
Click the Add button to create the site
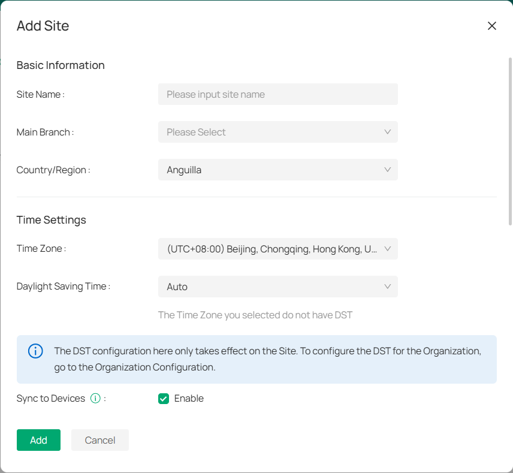point(38,439)
